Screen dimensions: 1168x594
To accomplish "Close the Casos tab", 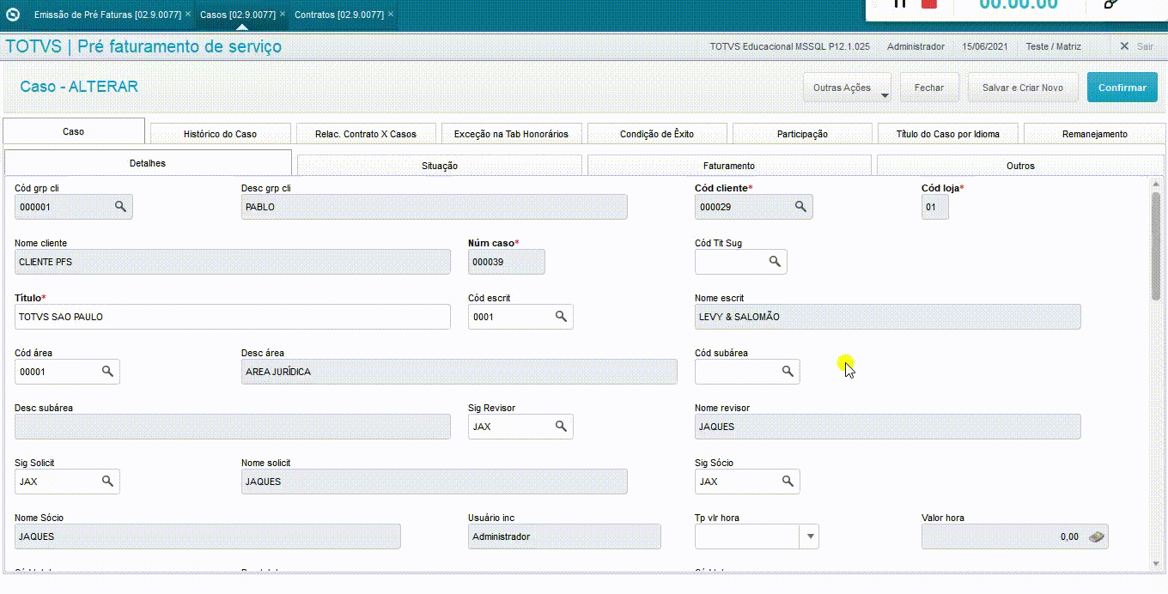I will click(283, 15).
